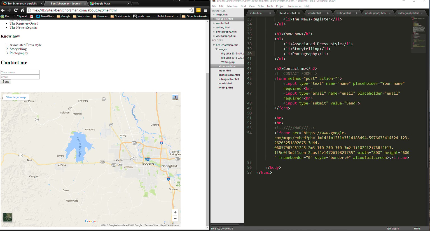
Task: Open the Goto menu
Action: point(260,6)
